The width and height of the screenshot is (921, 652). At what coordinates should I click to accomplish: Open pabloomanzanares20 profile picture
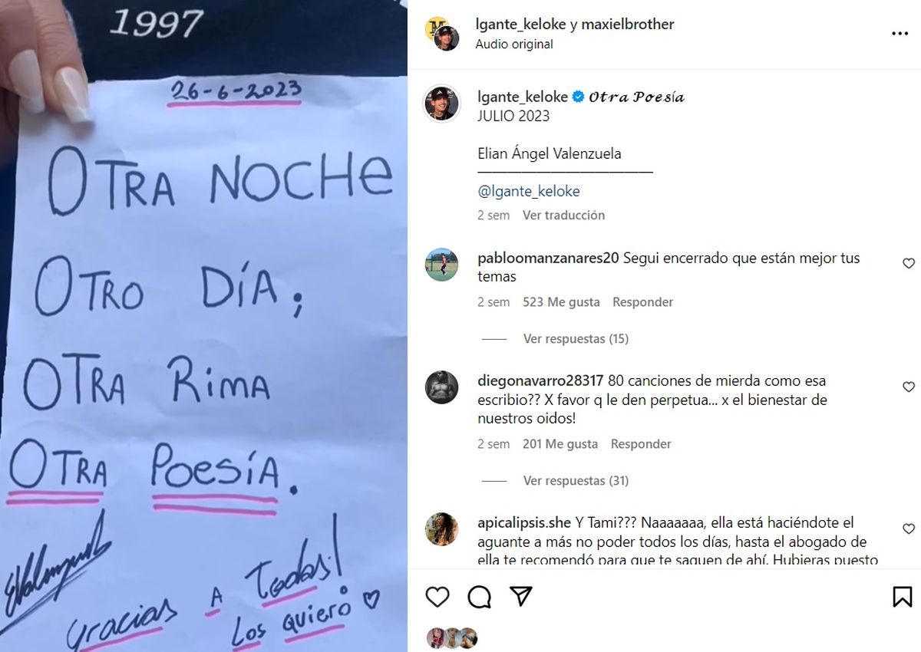(x=442, y=265)
